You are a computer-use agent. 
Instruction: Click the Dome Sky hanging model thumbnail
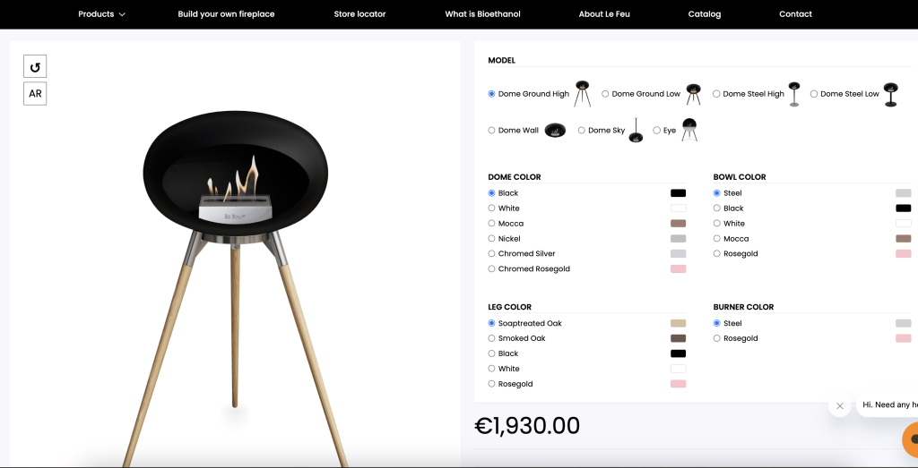click(636, 131)
